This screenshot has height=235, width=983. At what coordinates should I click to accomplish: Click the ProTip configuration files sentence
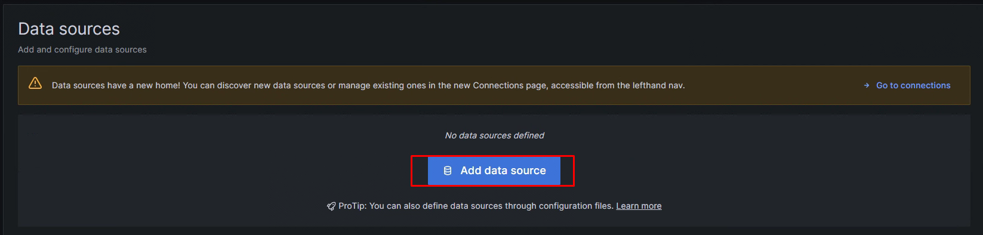(476, 206)
